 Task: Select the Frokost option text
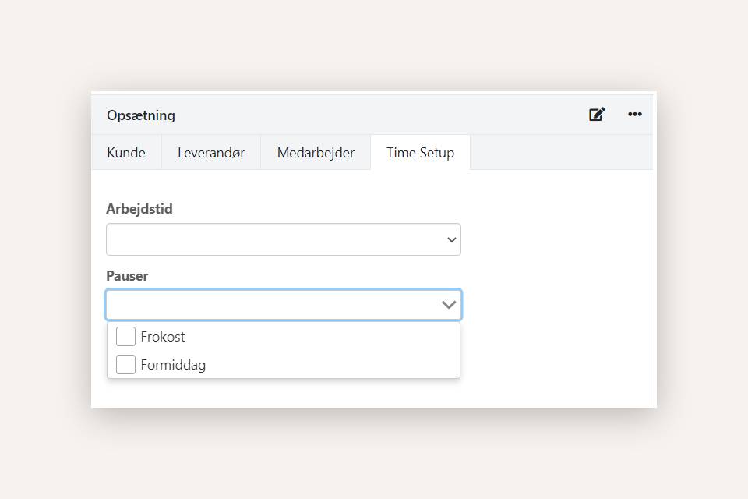pos(163,337)
